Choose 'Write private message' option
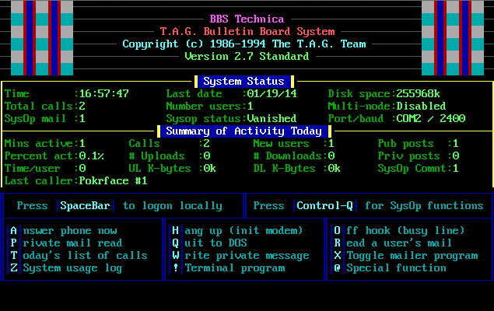 point(240,256)
